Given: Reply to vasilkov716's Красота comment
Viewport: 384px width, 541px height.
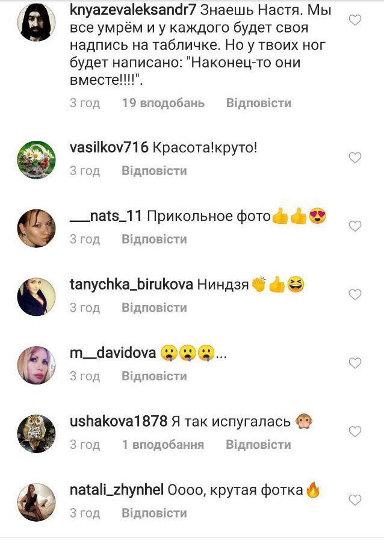Looking at the screenshot, I should [154, 171].
